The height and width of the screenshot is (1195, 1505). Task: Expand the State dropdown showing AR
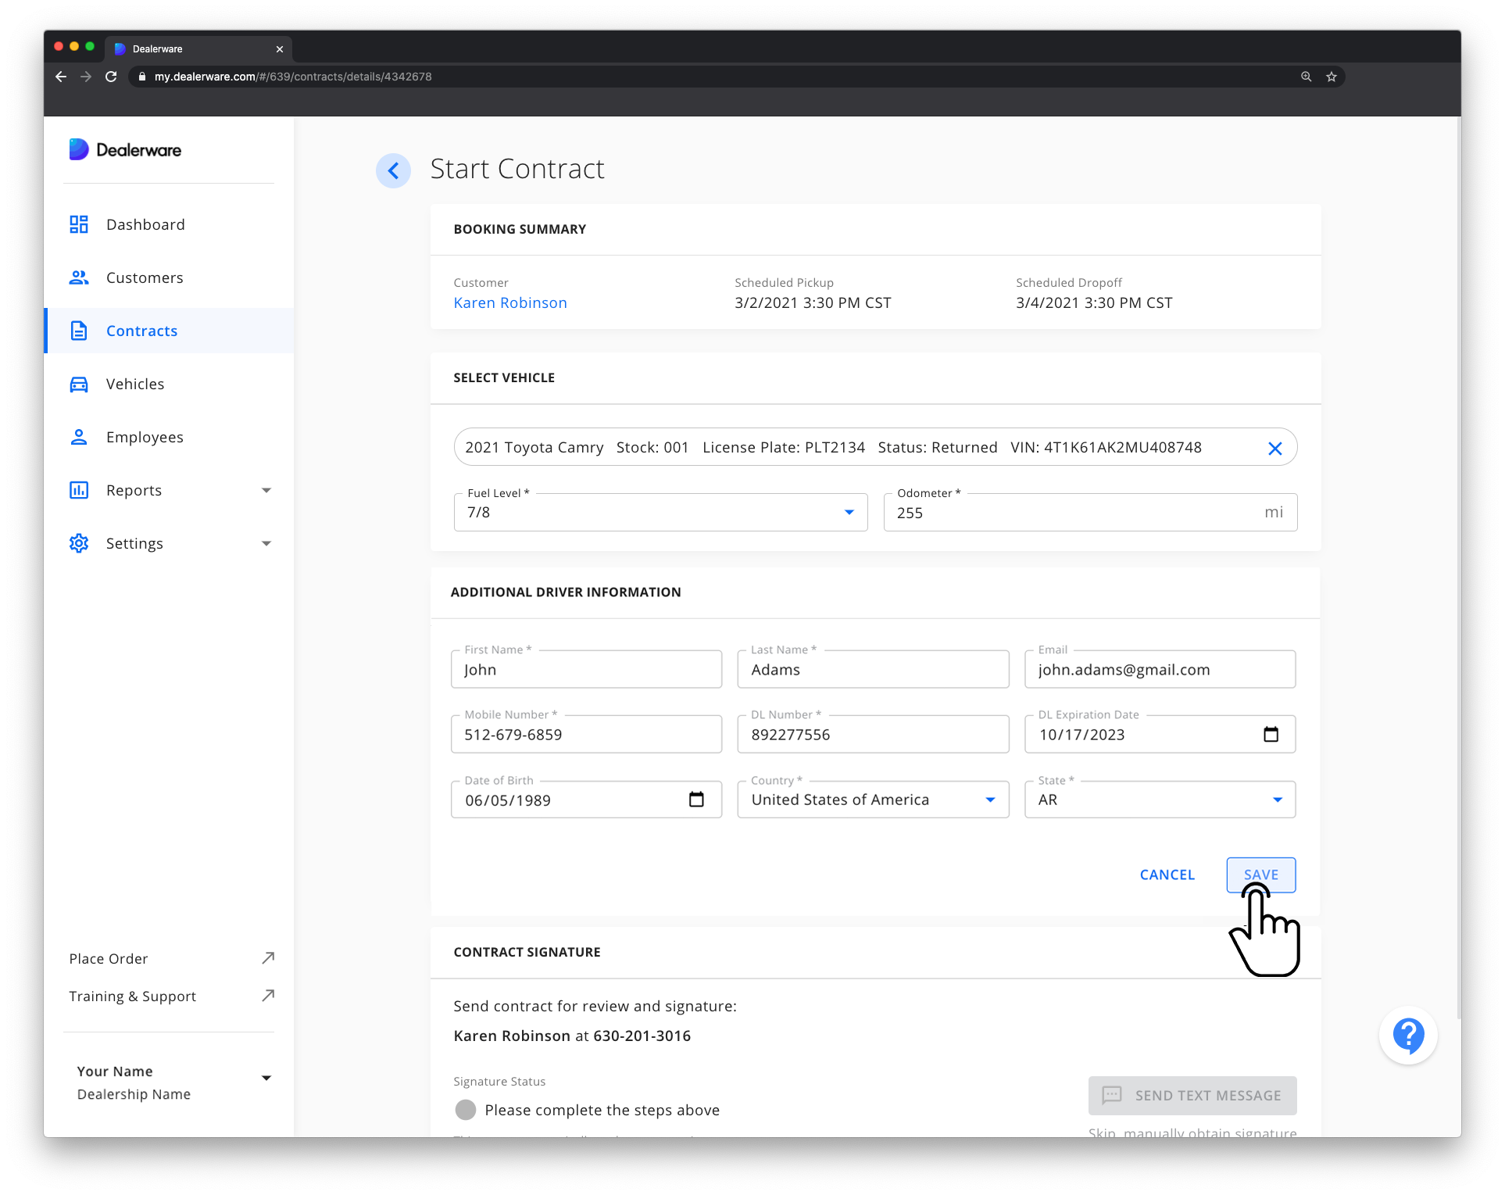pyautogui.click(x=1277, y=799)
